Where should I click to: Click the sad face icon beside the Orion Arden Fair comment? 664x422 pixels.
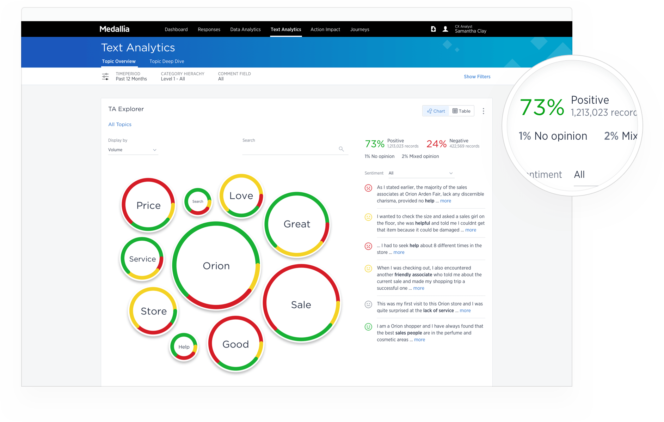coord(368,188)
